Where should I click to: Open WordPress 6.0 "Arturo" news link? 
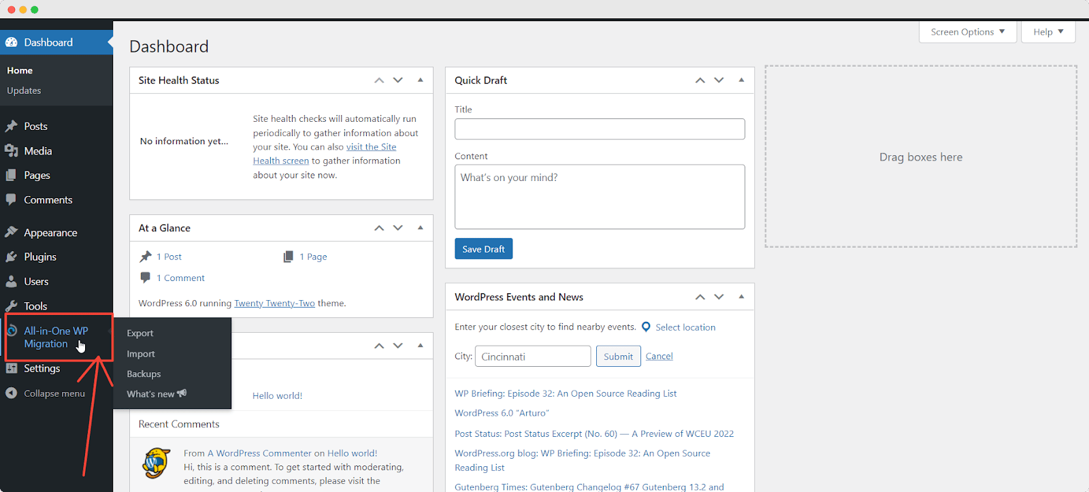pos(502,413)
